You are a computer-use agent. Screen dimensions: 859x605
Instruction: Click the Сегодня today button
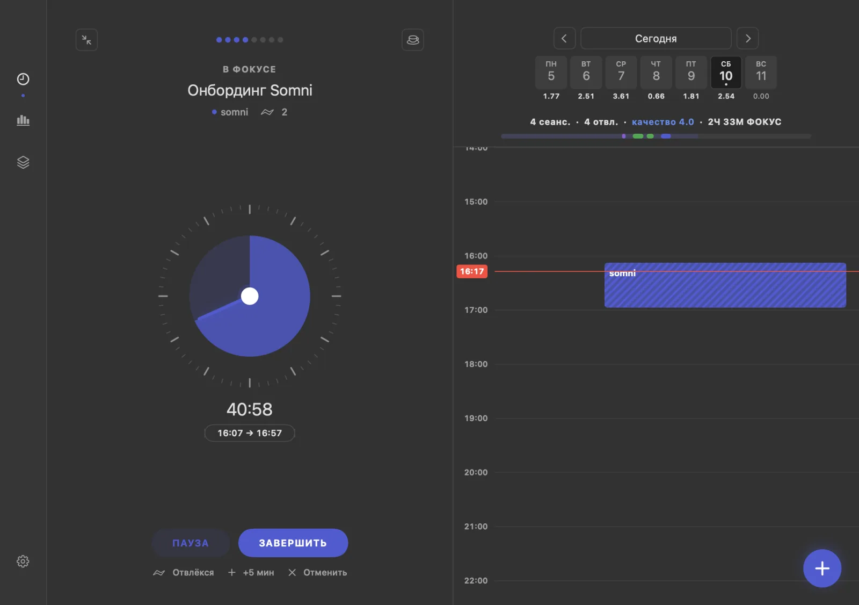point(656,38)
